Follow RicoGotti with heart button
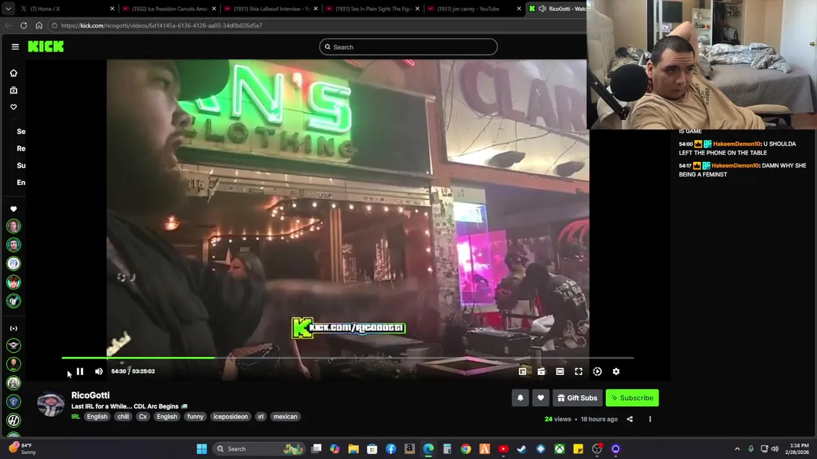Screen dimensions: 817x459 tap(541, 398)
